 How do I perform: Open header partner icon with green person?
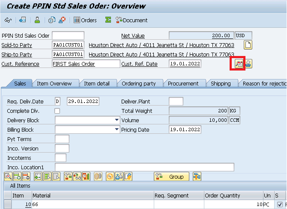37,20
